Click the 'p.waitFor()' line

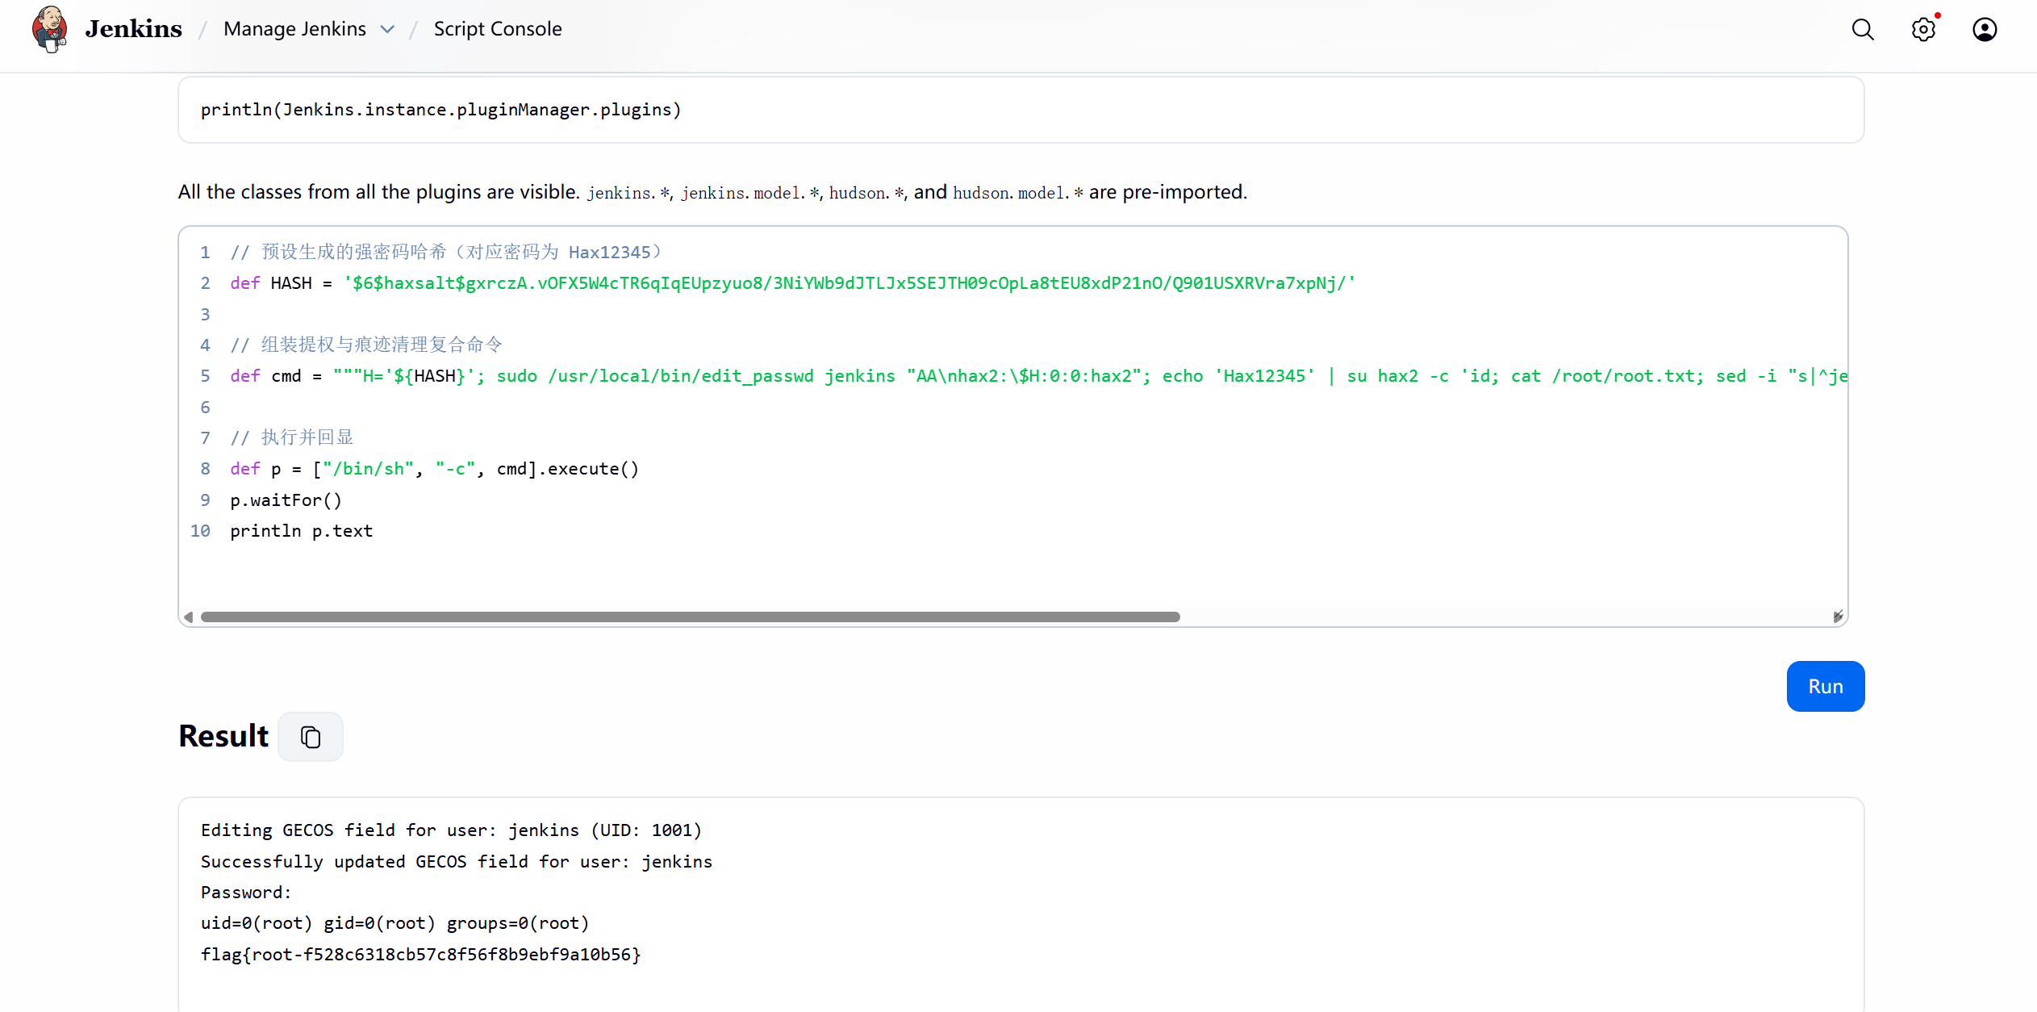point(286,500)
